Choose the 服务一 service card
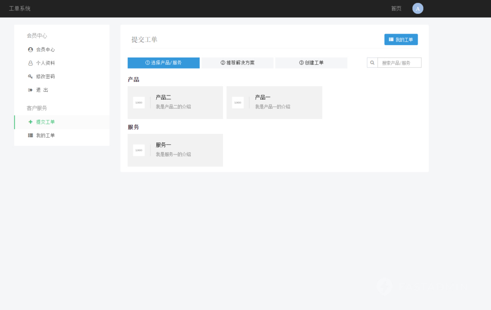This screenshot has width=491, height=310. (175, 150)
